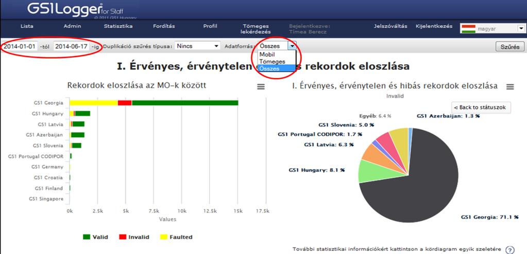Screen dimensions: 527x254
Task: Open the Statisztika menu
Action: [118, 26]
